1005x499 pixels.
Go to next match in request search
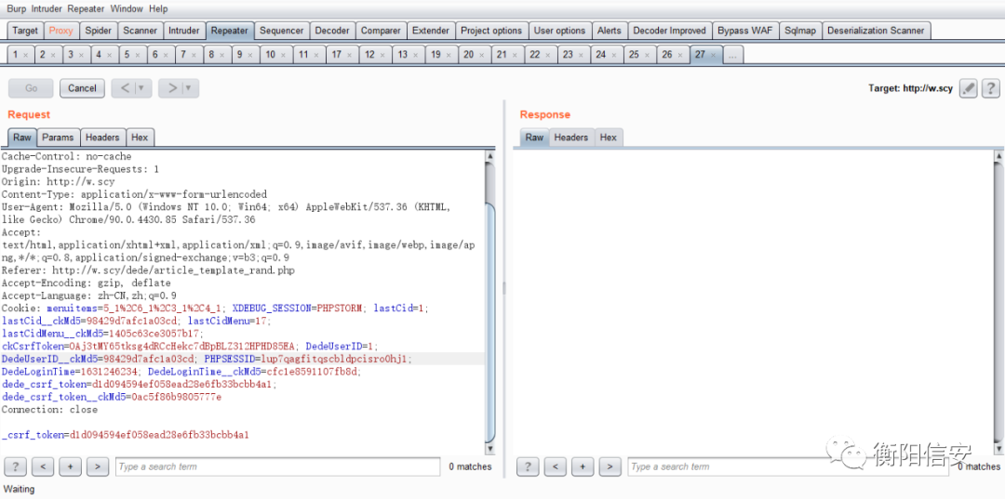click(x=98, y=466)
